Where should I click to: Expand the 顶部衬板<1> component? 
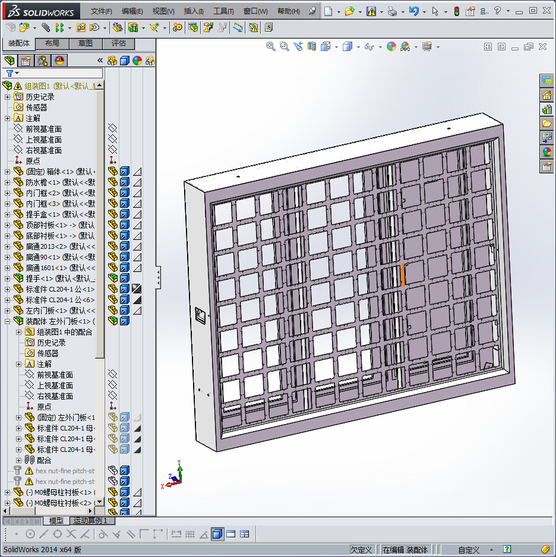coord(8,225)
